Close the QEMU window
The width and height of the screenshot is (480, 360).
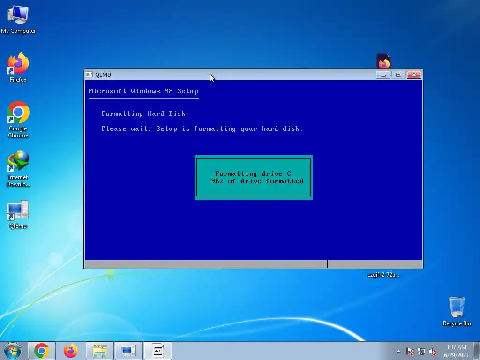point(414,75)
